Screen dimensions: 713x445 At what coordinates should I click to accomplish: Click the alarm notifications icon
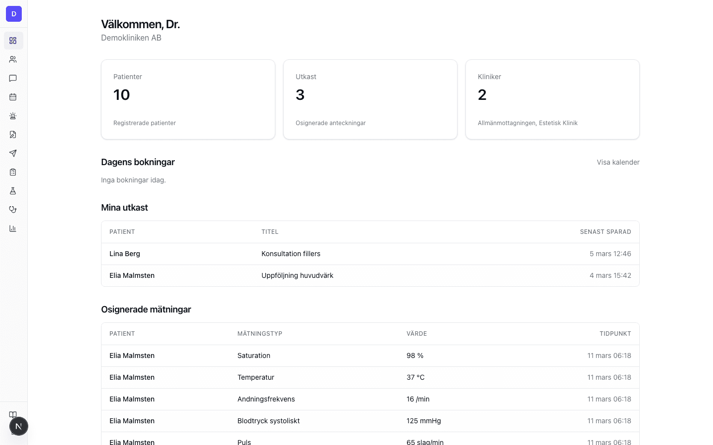[13, 116]
